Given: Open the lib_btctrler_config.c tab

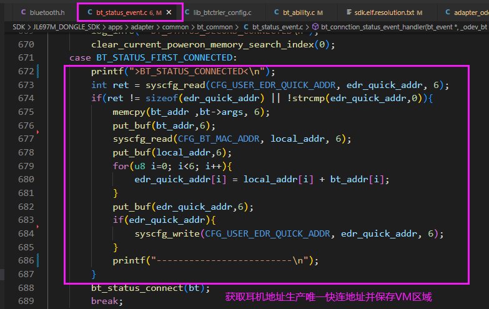Looking at the screenshot, I should (x=222, y=12).
